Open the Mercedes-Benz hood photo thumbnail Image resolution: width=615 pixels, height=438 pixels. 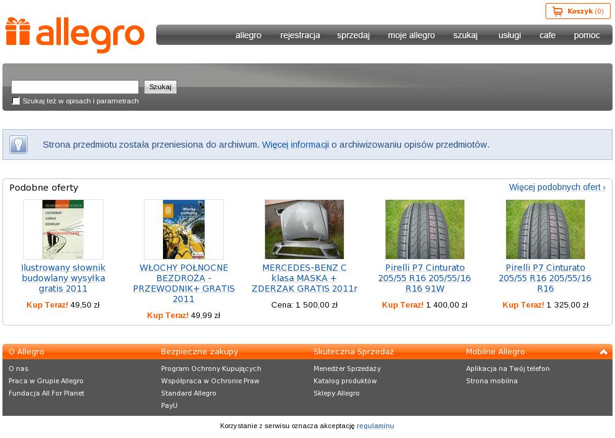point(304,229)
